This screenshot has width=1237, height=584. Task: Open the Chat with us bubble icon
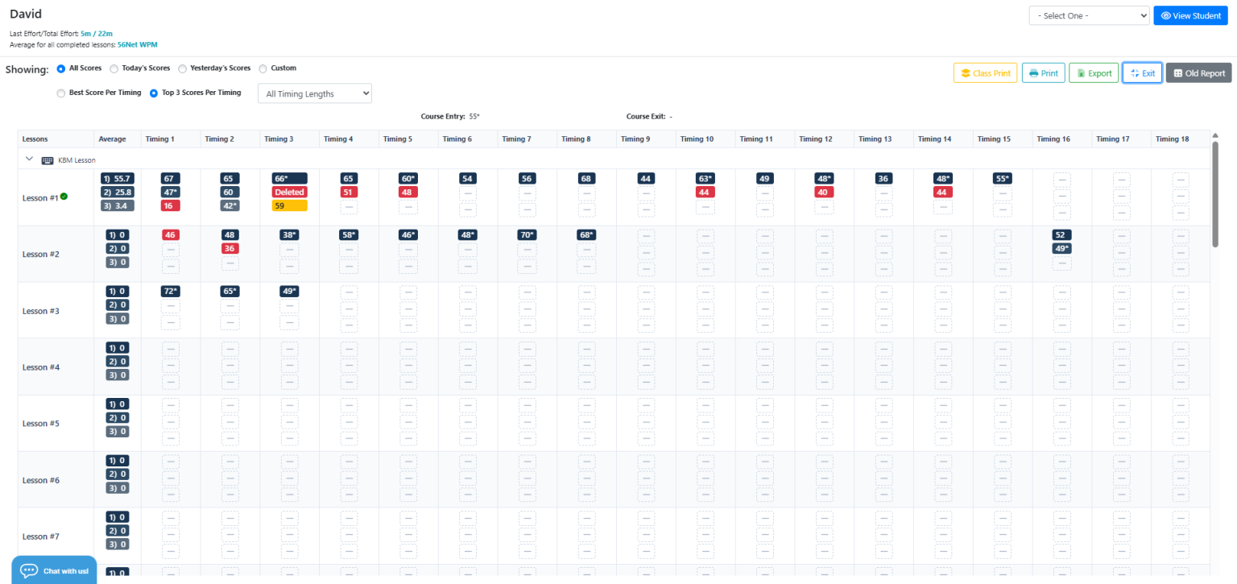pyautogui.click(x=29, y=570)
